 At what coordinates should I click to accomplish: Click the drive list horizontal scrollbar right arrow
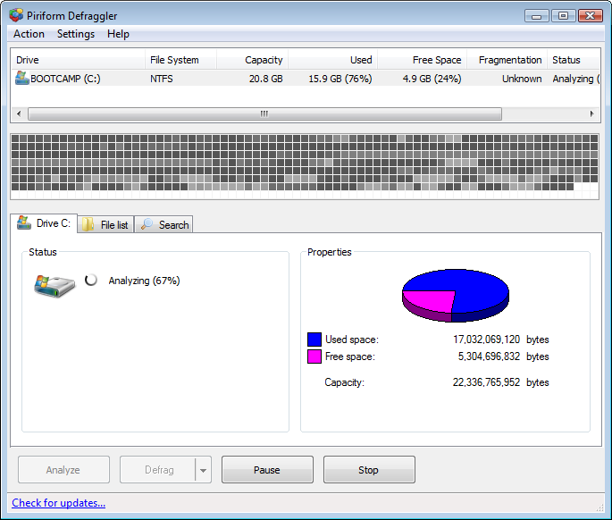click(x=591, y=114)
